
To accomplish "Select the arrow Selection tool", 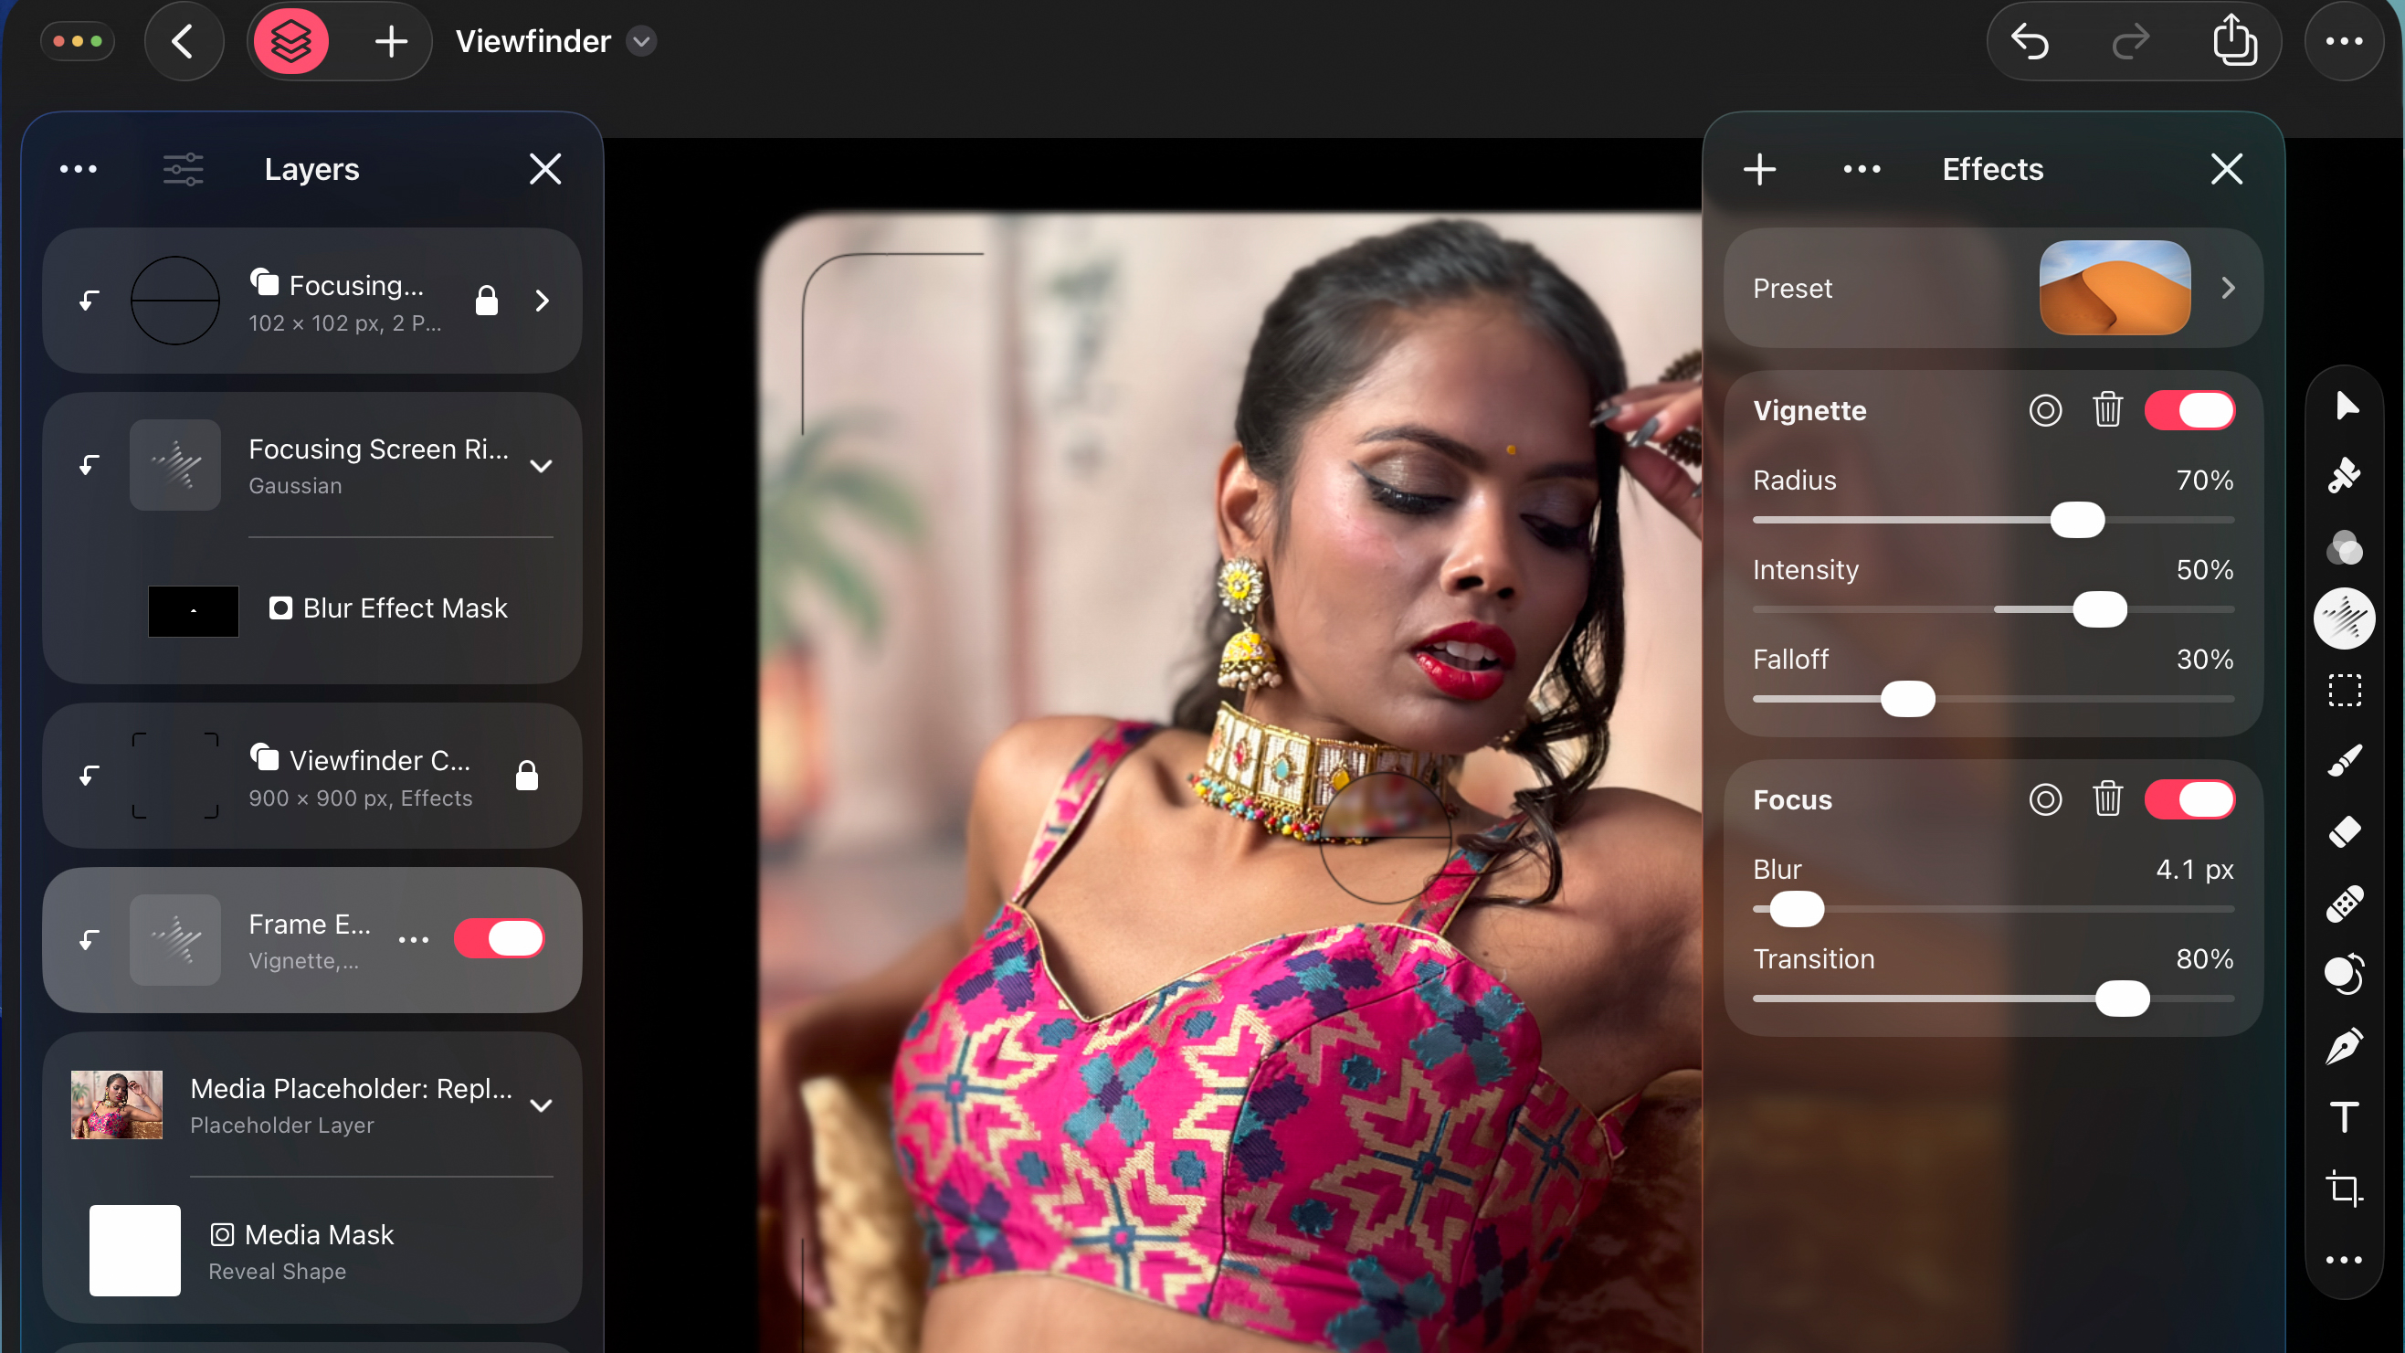I will pos(2345,405).
